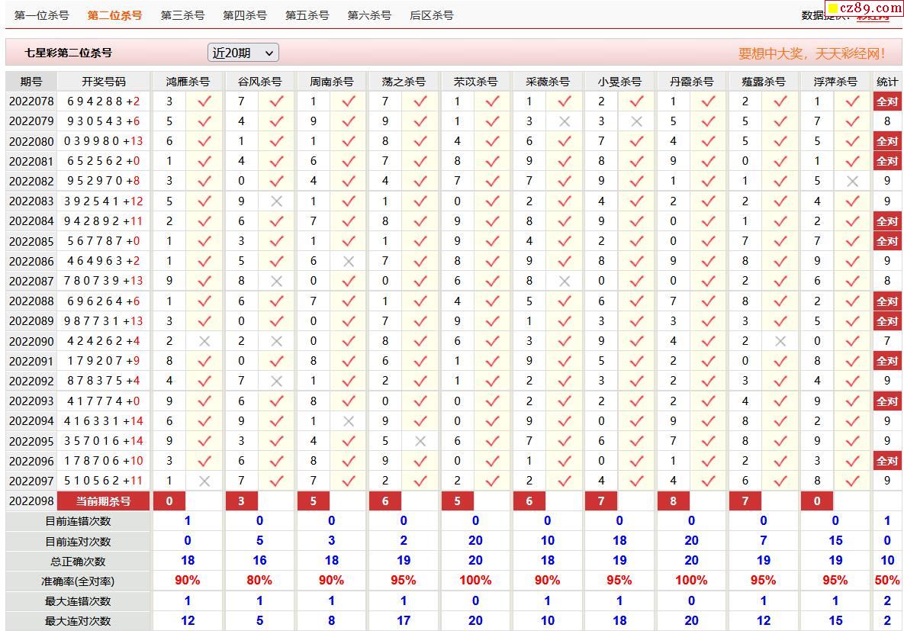Click the 要想中大奖，天天彩经网 slogan link
This screenshot has width=904, height=631.
point(812,53)
